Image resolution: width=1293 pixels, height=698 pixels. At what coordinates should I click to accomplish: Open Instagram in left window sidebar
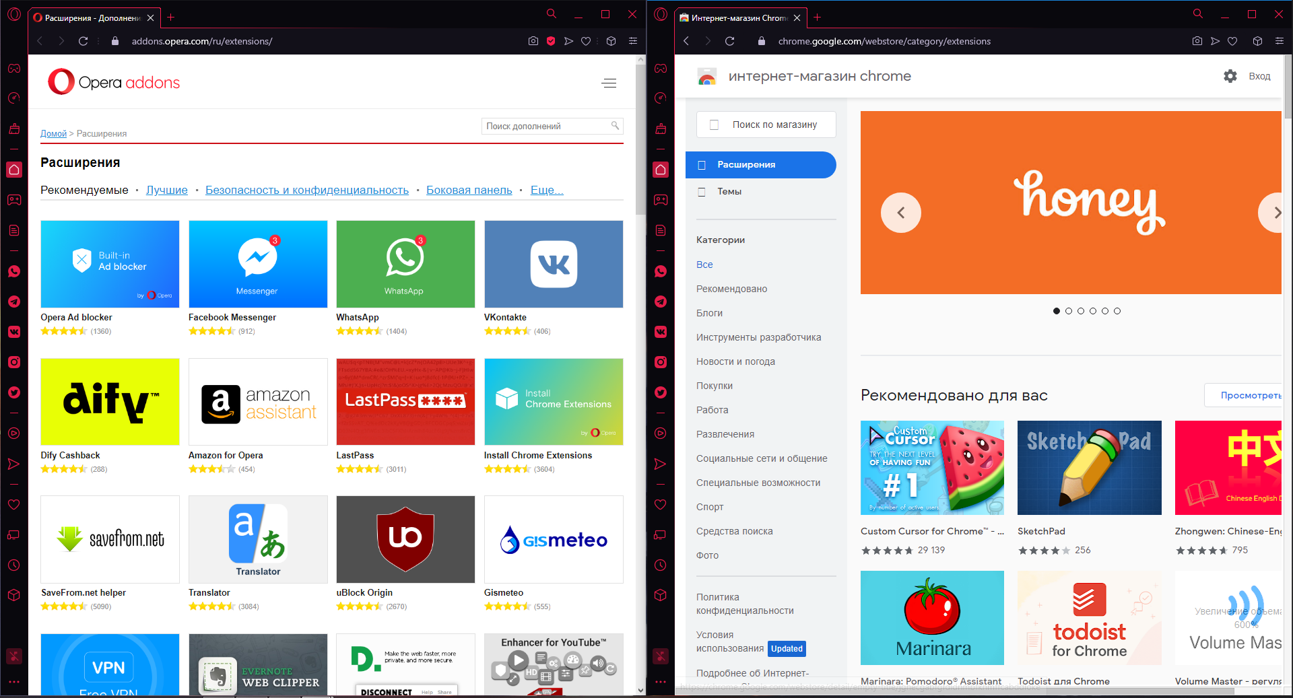pos(14,362)
